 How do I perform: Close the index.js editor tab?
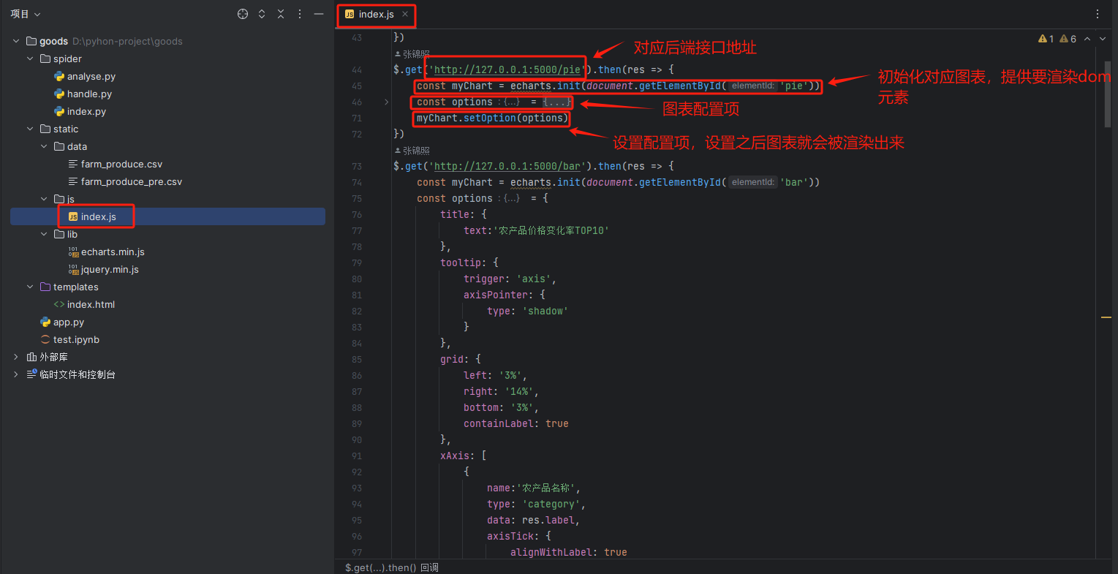405,14
